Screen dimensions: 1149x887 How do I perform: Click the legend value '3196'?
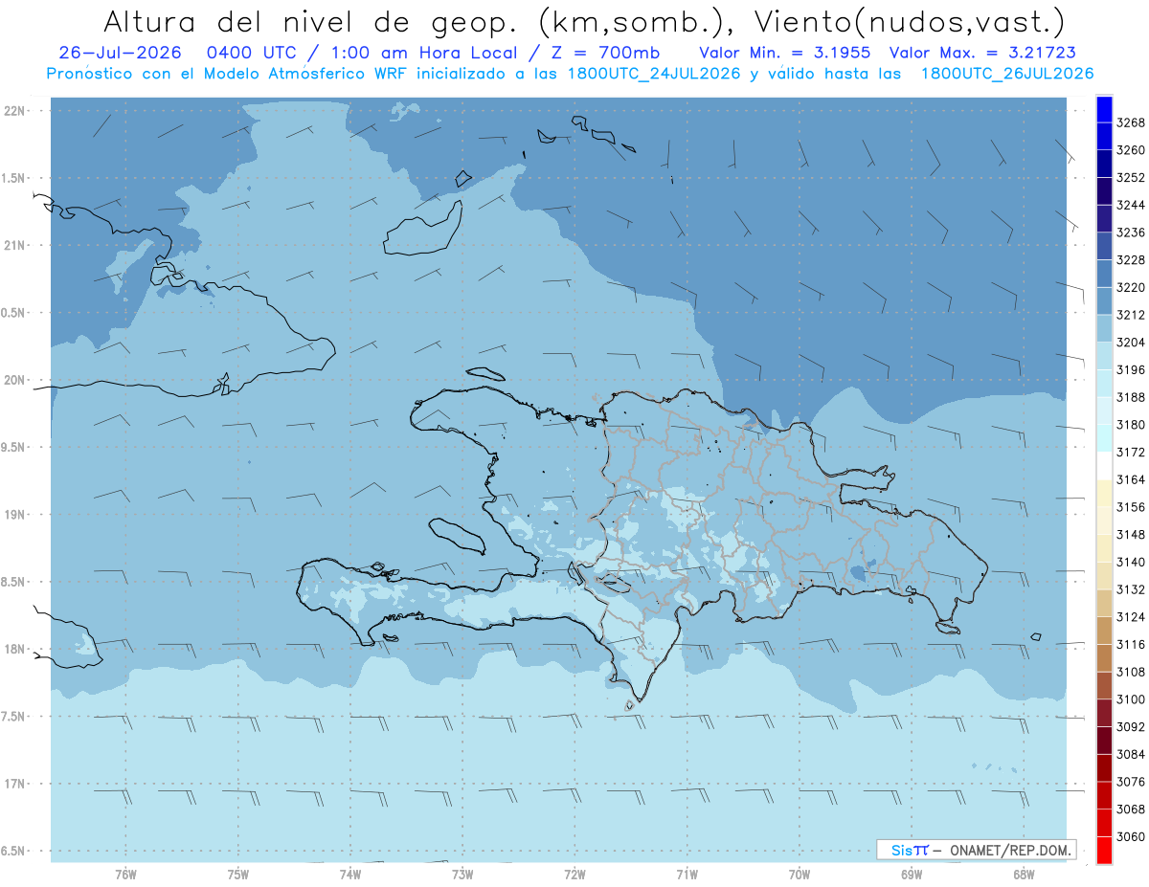pos(1130,369)
